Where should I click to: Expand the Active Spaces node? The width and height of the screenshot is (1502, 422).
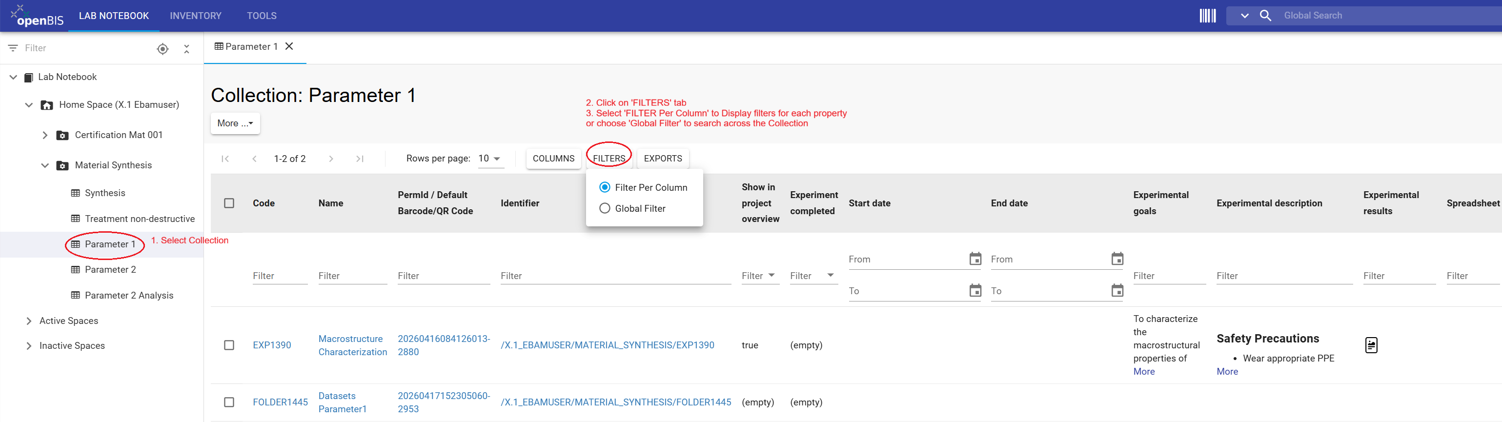(x=29, y=321)
